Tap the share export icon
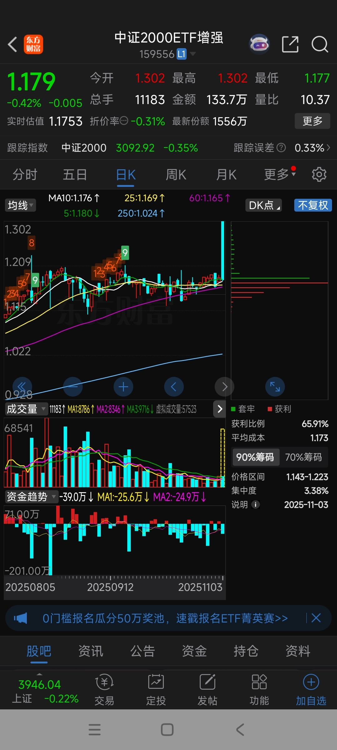The image size is (337, 750). [290, 44]
